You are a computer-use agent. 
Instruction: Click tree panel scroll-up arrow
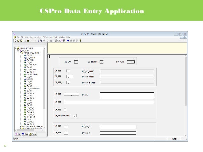pyautogui.click(x=45, y=48)
